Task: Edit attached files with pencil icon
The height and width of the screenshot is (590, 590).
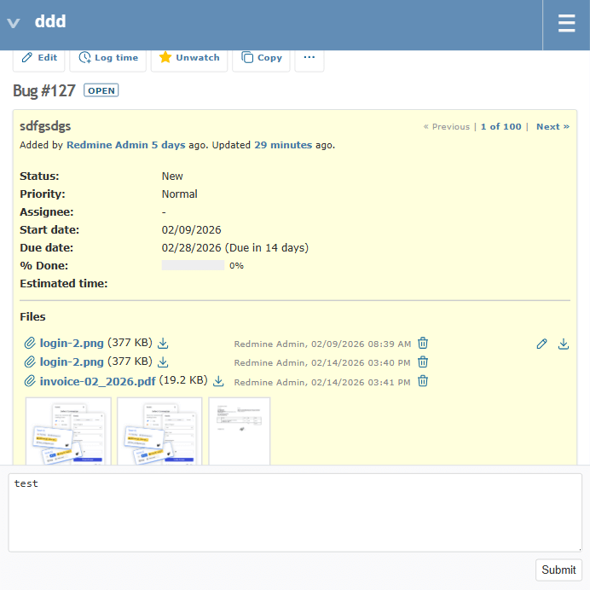Action: coord(541,344)
